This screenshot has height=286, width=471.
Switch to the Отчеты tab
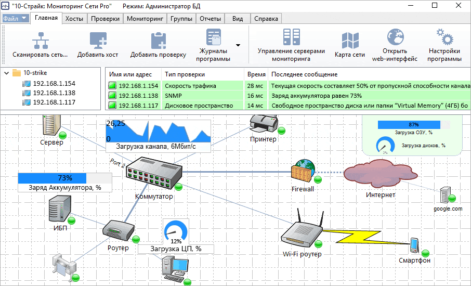pyautogui.click(x=211, y=19)
